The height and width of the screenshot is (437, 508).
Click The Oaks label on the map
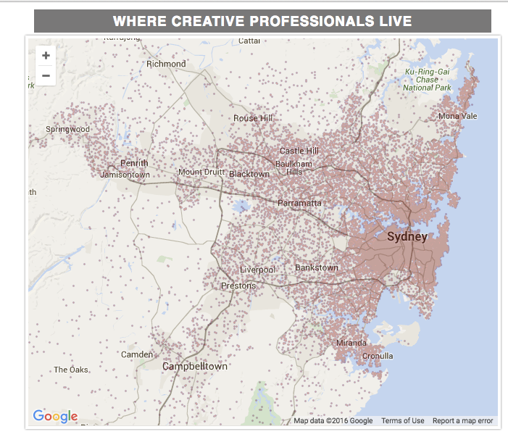click(70, 370)
